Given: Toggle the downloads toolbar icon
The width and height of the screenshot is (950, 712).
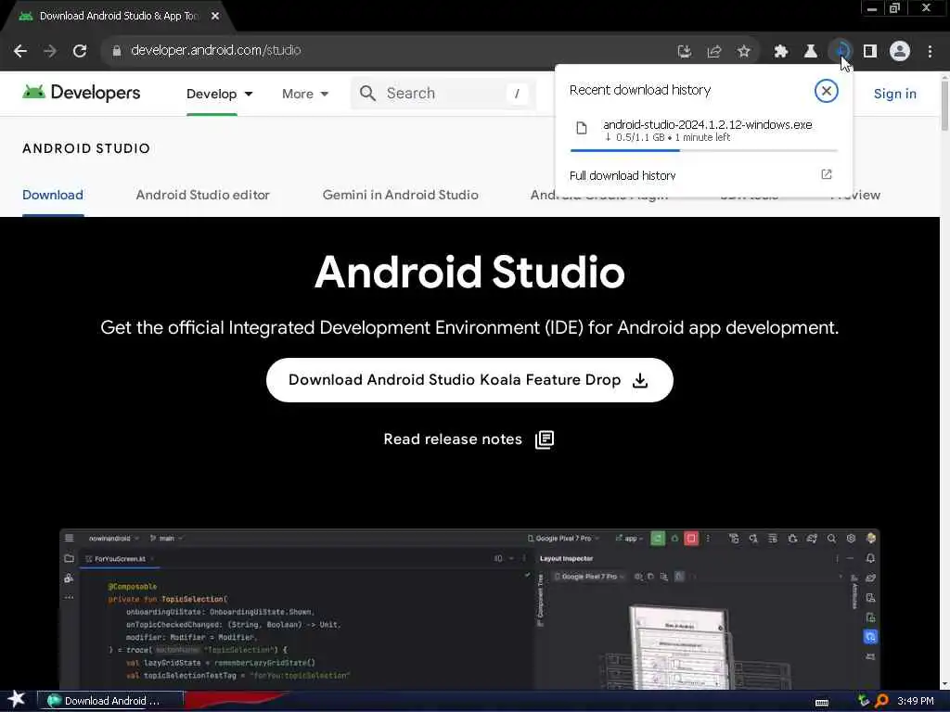Looking at the screenshot, I should (x=841, y=51).
